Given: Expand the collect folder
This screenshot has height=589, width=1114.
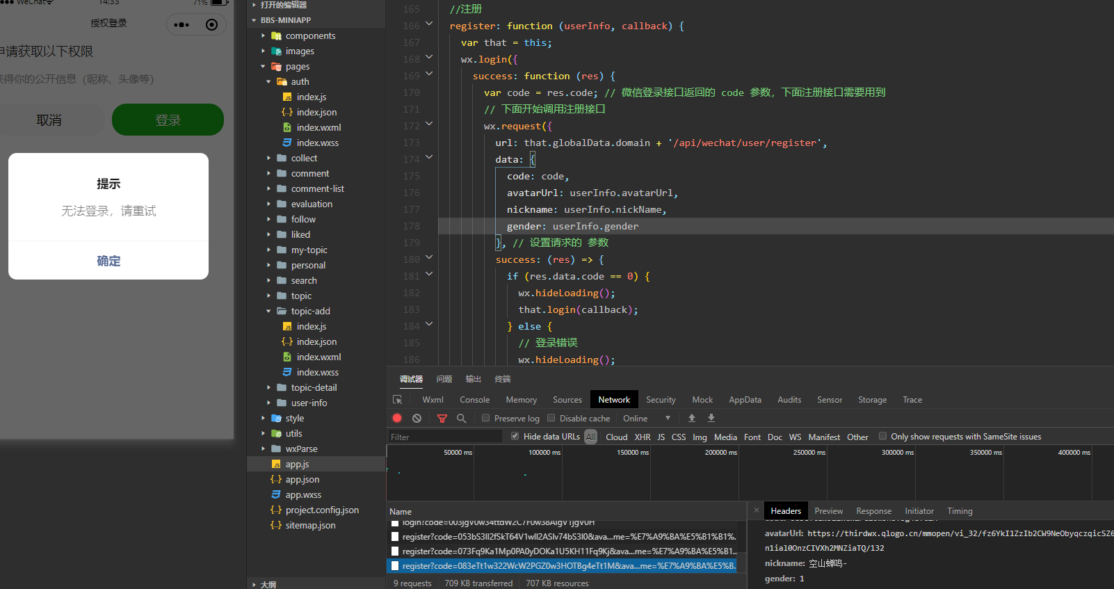Looking at the screenshot, I should [268, 159].
